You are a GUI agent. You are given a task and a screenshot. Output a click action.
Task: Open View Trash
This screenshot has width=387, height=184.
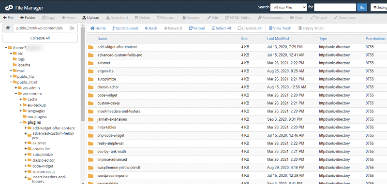280,28
